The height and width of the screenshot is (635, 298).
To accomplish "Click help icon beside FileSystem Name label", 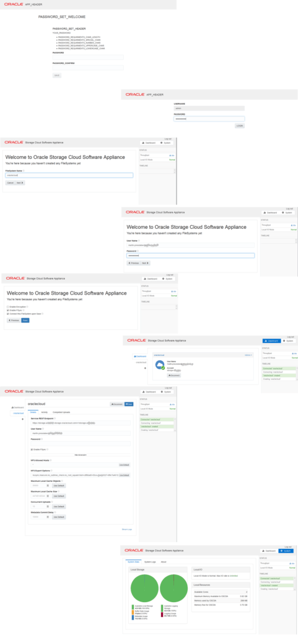I will pos(24,171).
